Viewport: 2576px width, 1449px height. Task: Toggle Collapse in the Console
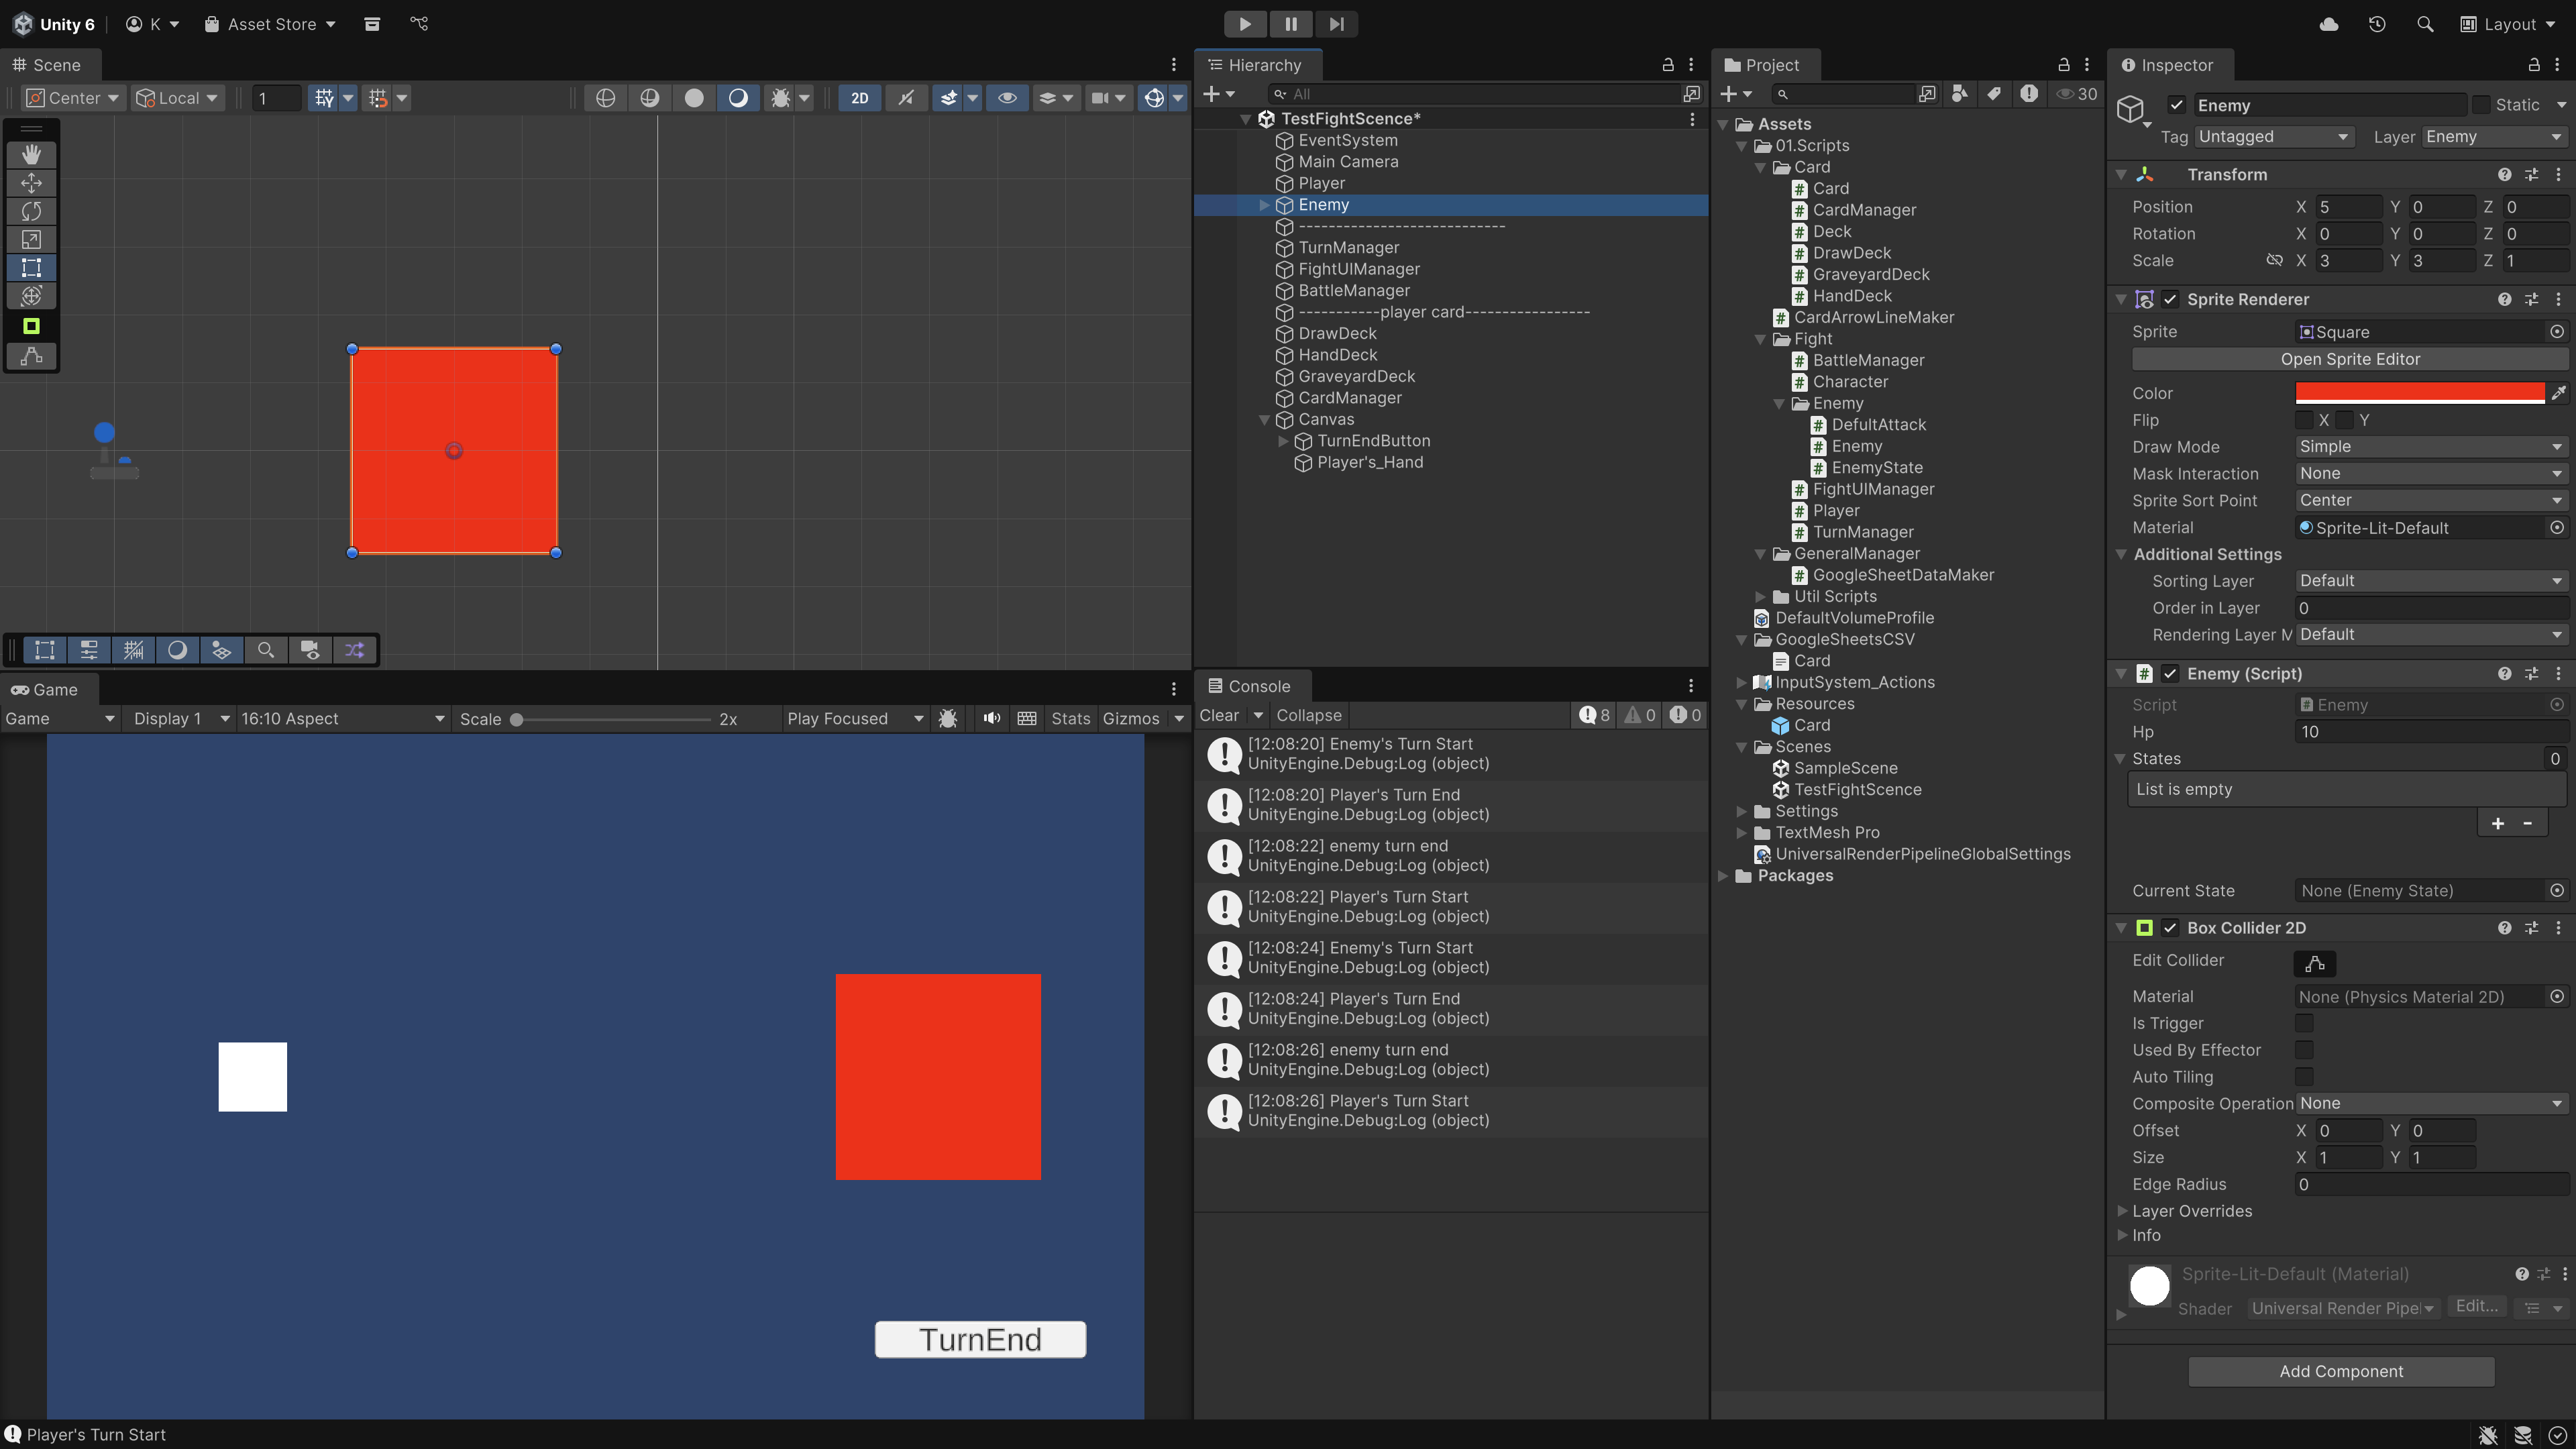pos(1308,715)
